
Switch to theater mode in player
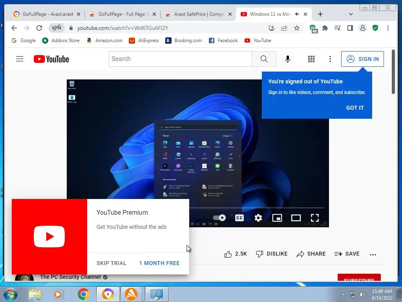(x=296, y=218)
